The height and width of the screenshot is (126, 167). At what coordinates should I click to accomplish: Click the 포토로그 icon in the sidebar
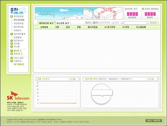[x=11, y=54]
